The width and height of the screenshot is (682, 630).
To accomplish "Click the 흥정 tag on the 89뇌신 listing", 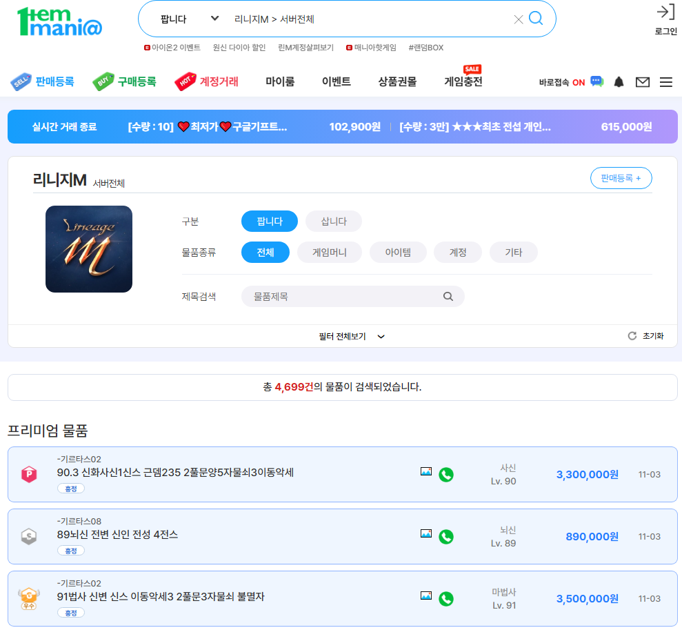I will 71,551.
